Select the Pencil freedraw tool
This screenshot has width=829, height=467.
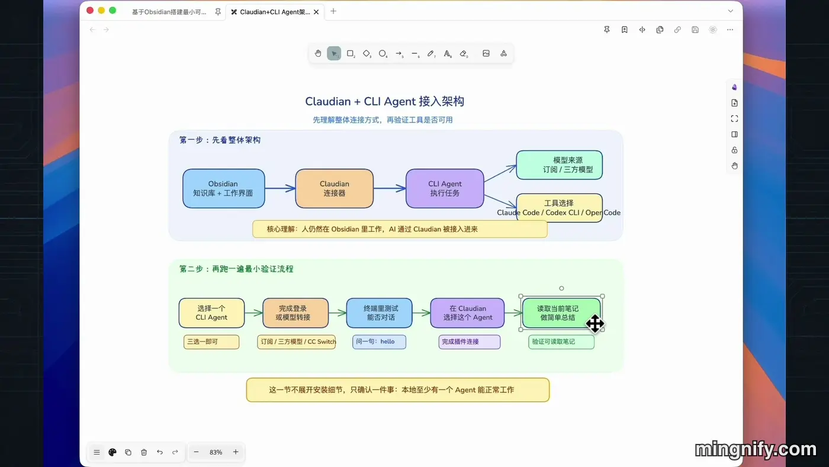[431, 53]
